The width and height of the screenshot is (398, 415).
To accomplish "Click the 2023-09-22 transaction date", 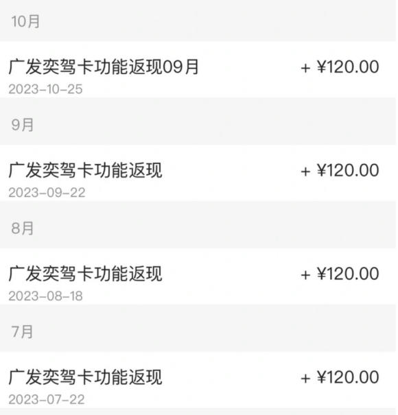I will point(47,193).
